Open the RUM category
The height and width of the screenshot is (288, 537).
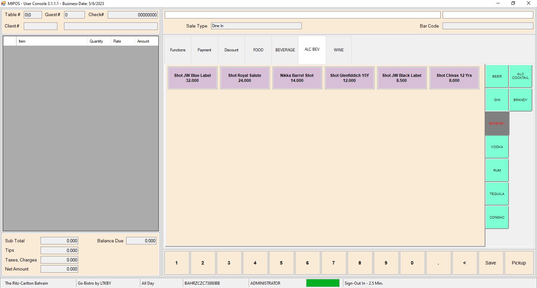pos(497,170)
